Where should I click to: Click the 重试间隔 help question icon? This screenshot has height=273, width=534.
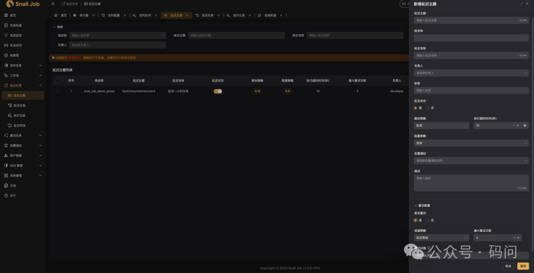429,248
